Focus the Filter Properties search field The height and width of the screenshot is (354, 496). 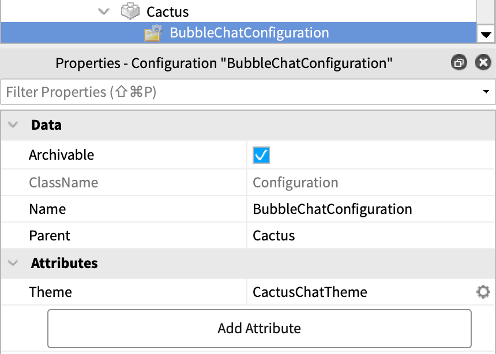(231, 92)
